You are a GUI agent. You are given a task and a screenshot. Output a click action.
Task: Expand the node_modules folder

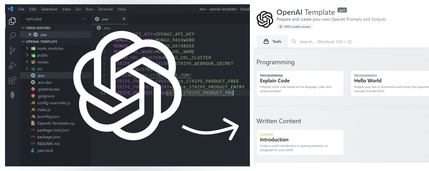(27, 48)
